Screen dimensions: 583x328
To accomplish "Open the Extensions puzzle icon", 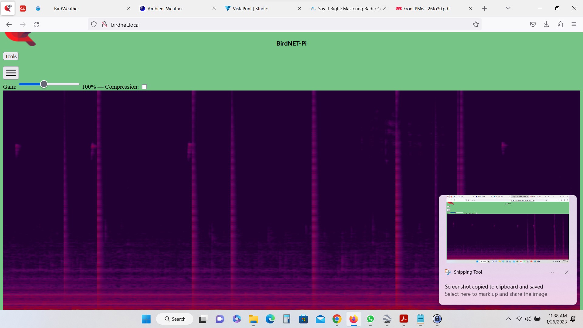I will tap(560, 25).
